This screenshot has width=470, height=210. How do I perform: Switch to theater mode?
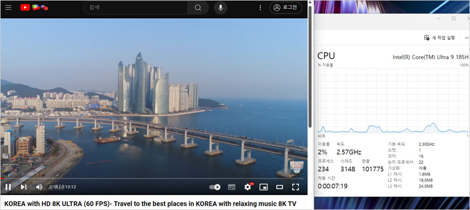pyautogui.click(x=279, y=187)
